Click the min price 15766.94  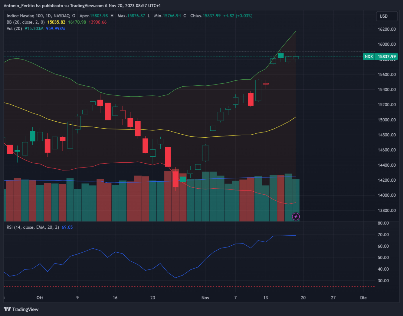172,16
